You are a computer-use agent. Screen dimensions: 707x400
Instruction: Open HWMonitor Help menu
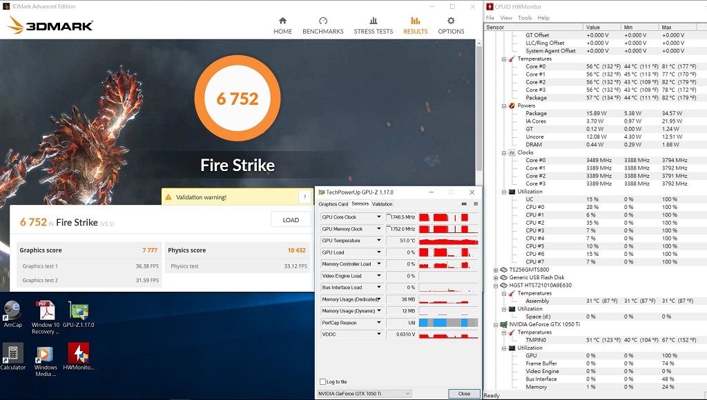(543, 17)
